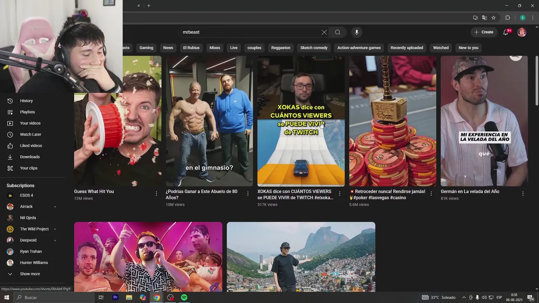
Task: Select the Recently uploaded chip
Action: pos(407,48)
